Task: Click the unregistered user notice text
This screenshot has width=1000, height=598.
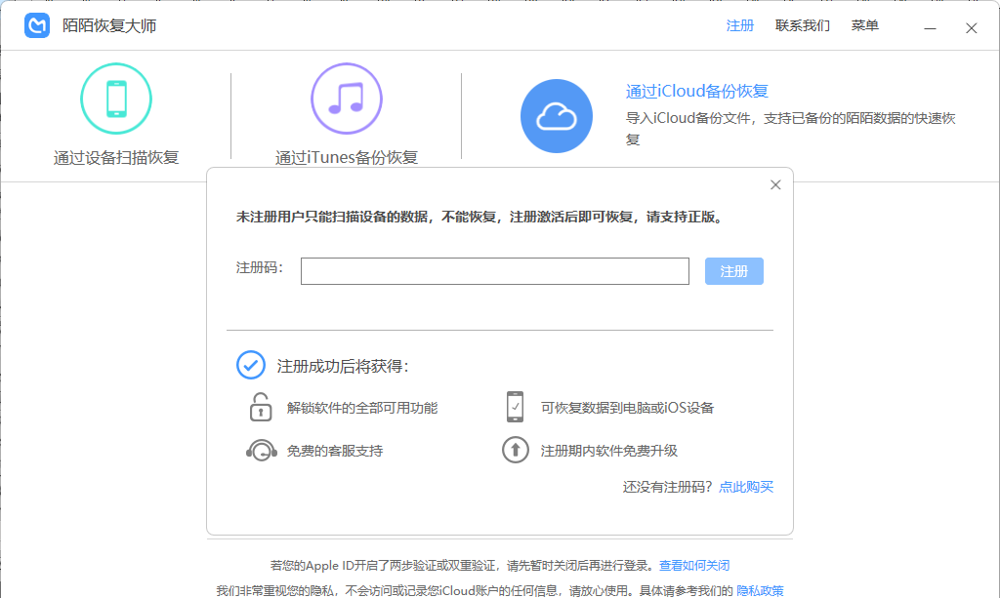Action: 480,218
